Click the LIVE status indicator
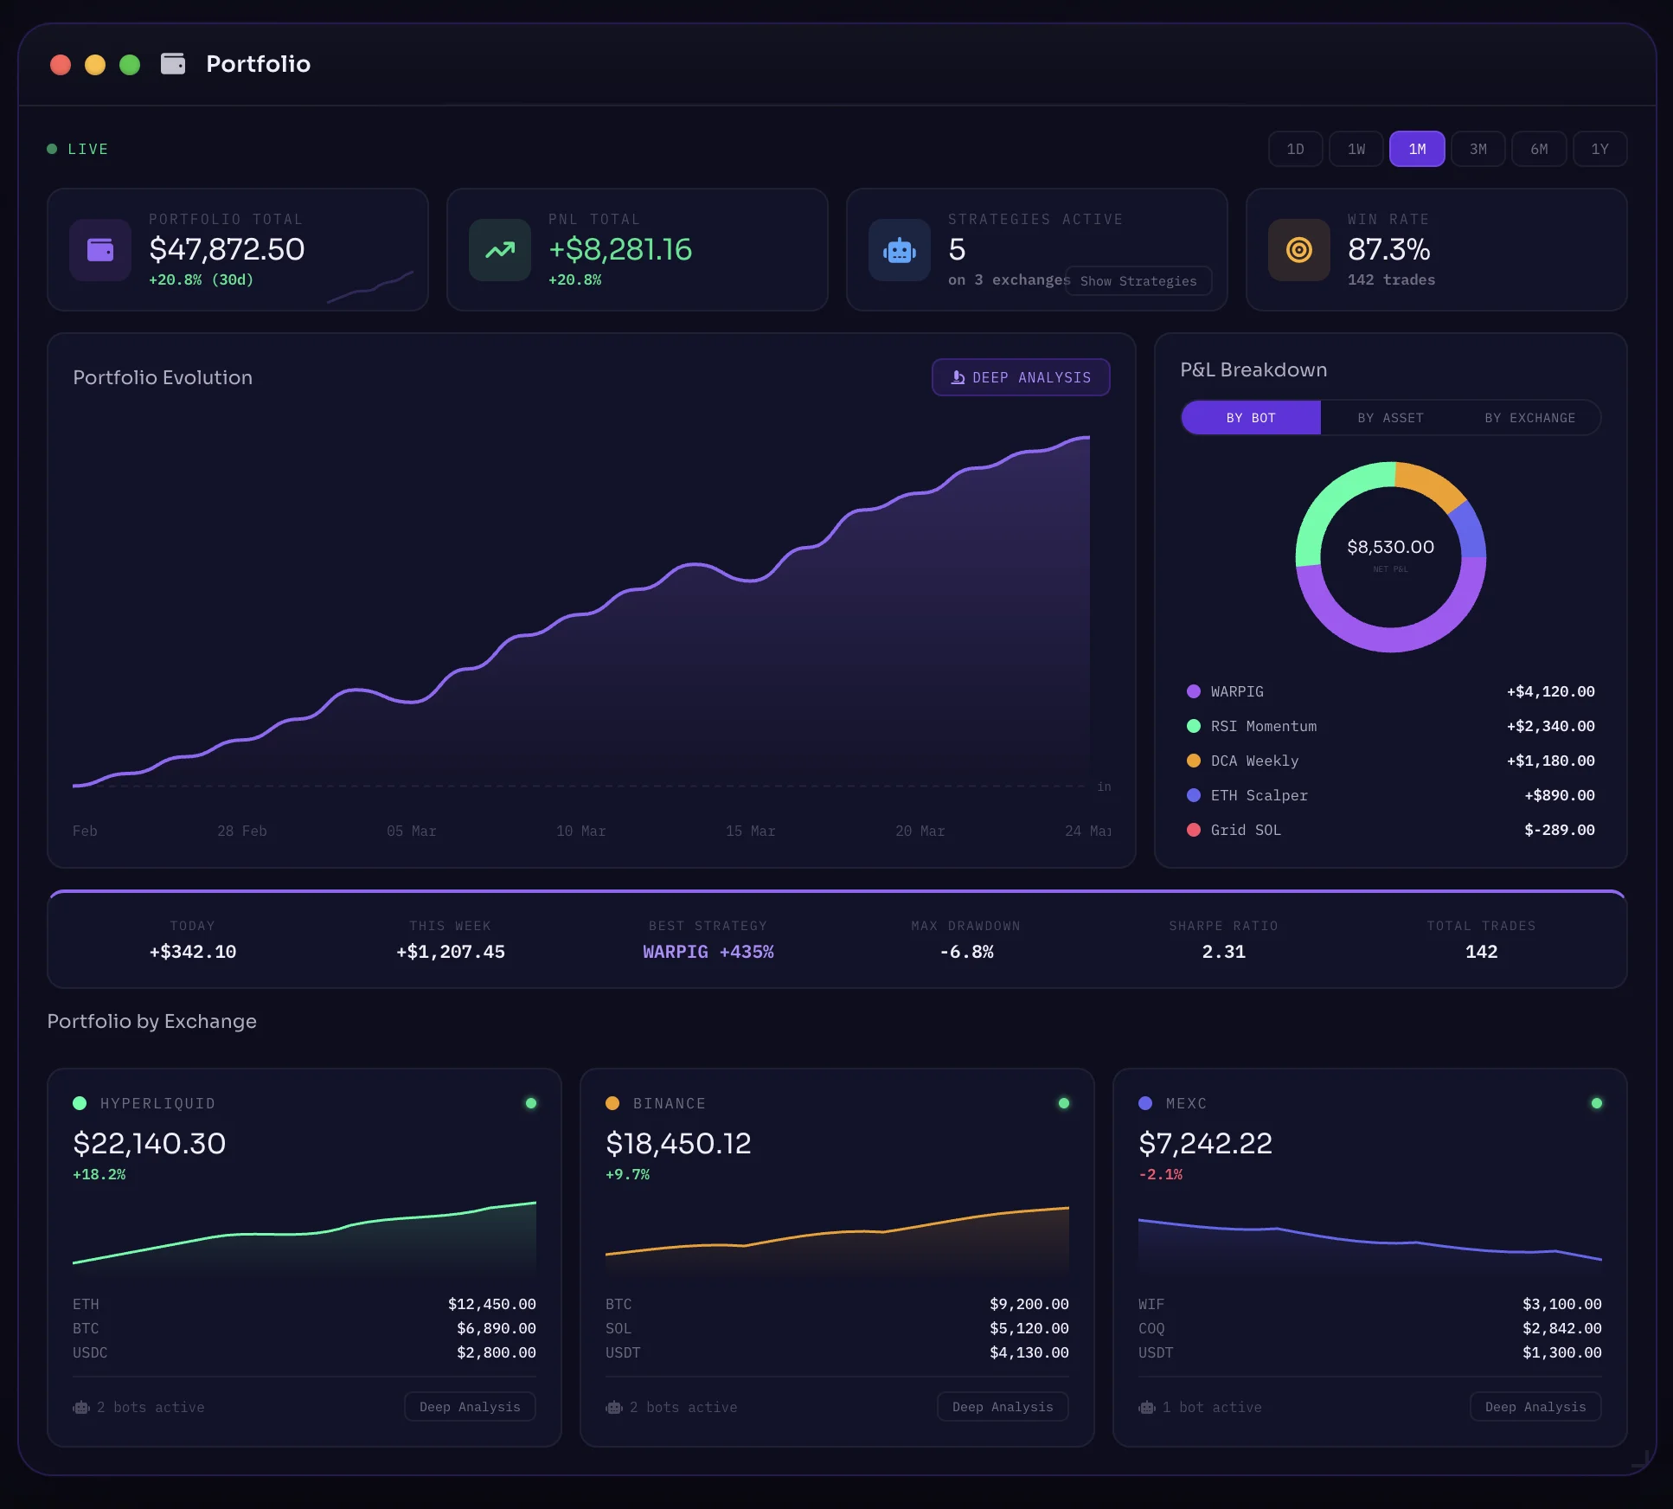Screen dimensions: 1673x1509 pos(54,148)
